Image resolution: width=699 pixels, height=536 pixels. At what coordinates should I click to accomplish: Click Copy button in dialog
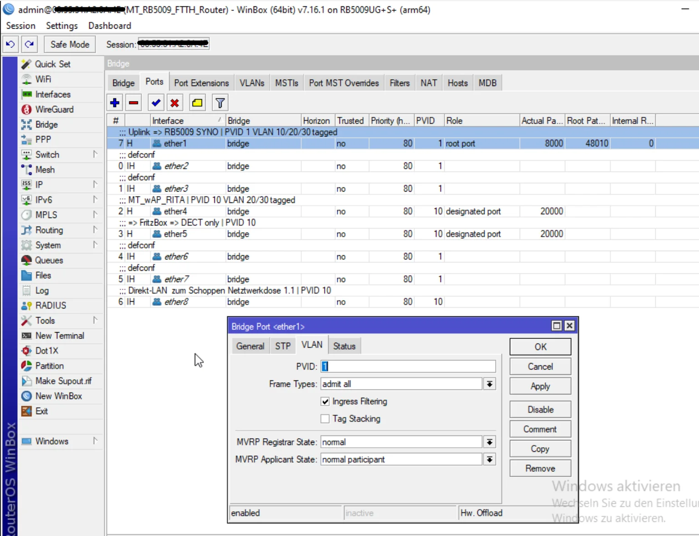coord(540,449)
